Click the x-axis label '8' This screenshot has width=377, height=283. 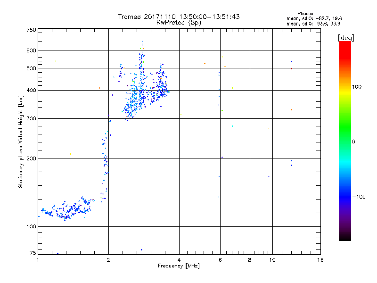(x=250, y=260)
